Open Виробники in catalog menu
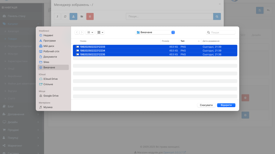 point(15,76)
